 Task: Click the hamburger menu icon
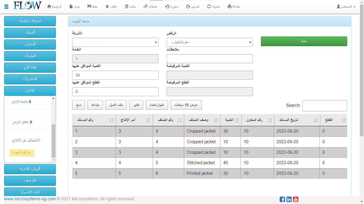6,6
